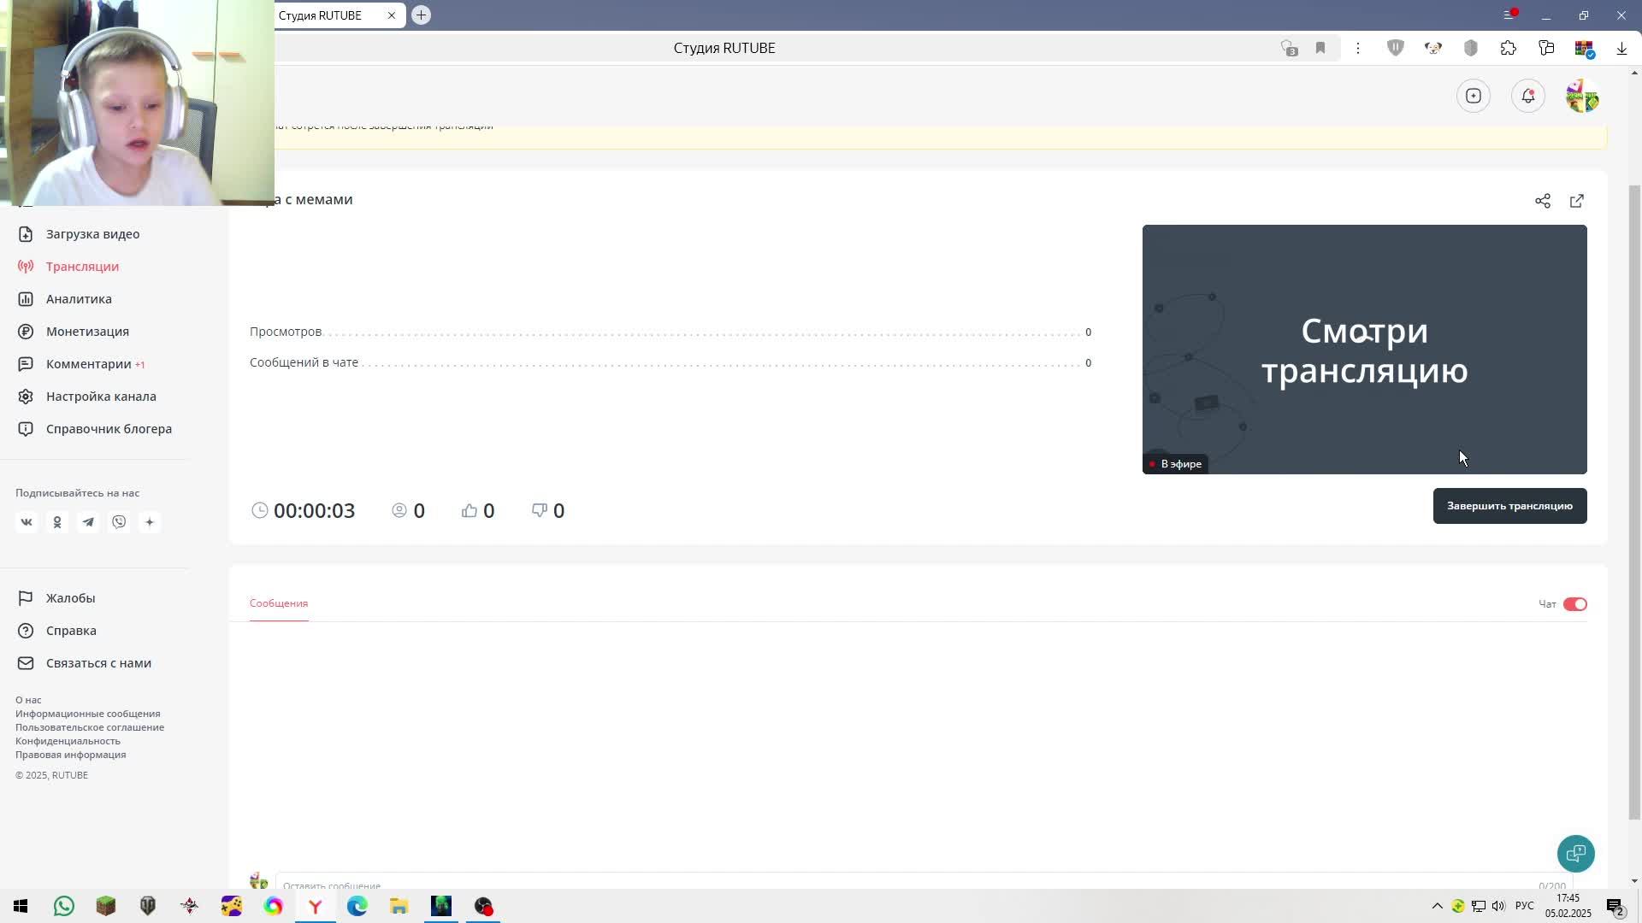
Task: Select Трансляции in the sidebar
Action: [82, 267]
